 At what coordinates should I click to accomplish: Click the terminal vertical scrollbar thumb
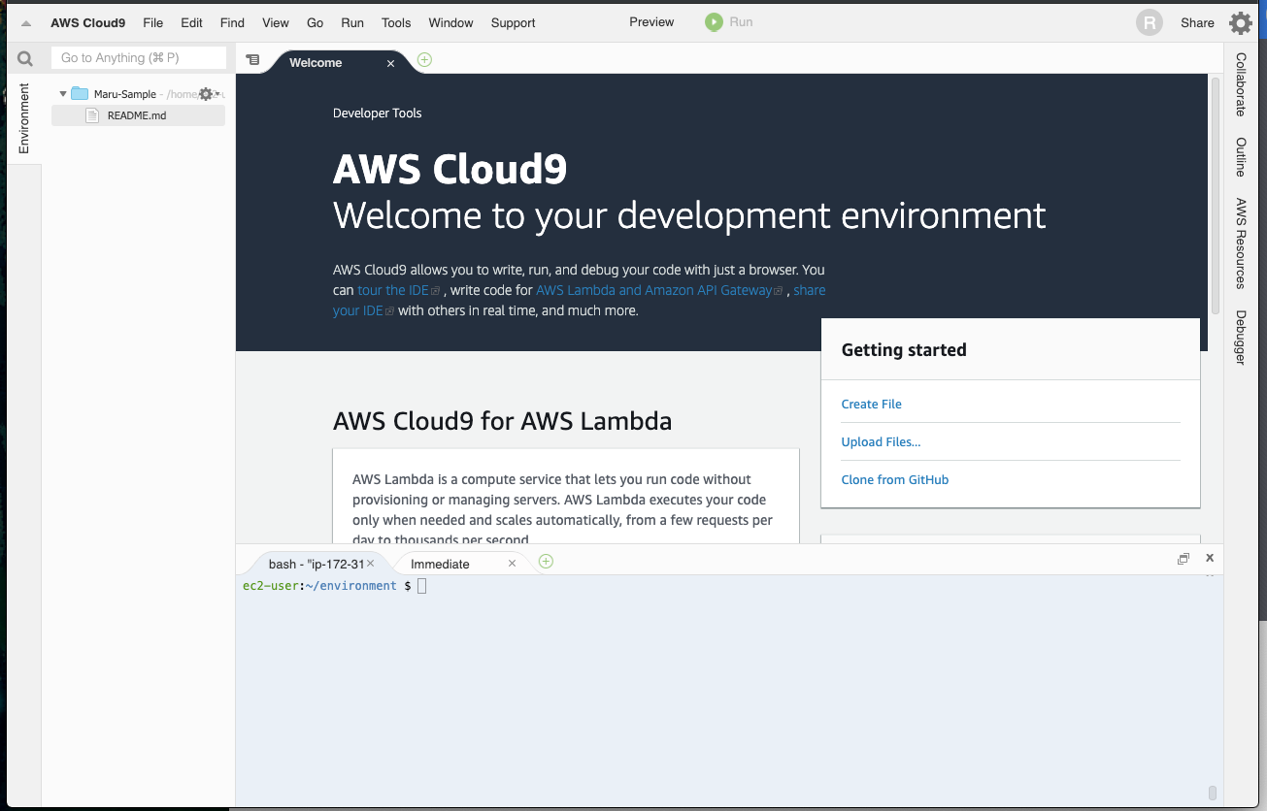tap(1212, 793)
